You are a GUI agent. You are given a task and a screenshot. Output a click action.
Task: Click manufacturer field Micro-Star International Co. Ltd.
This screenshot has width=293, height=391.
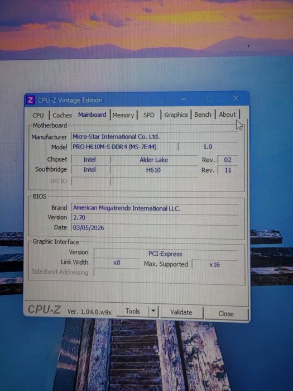154,136
